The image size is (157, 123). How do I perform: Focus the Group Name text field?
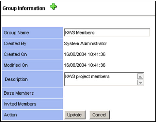coord(107,33)
